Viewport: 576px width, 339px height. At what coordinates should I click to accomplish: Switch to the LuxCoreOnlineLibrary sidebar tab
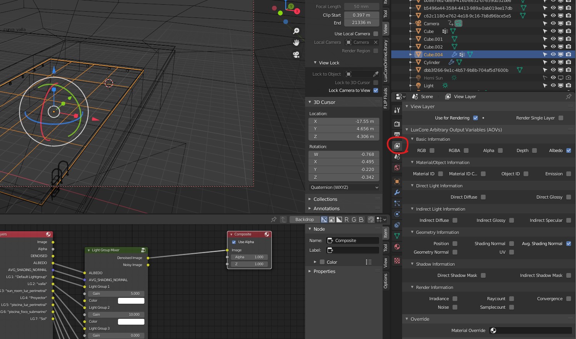tap(385, 61)
